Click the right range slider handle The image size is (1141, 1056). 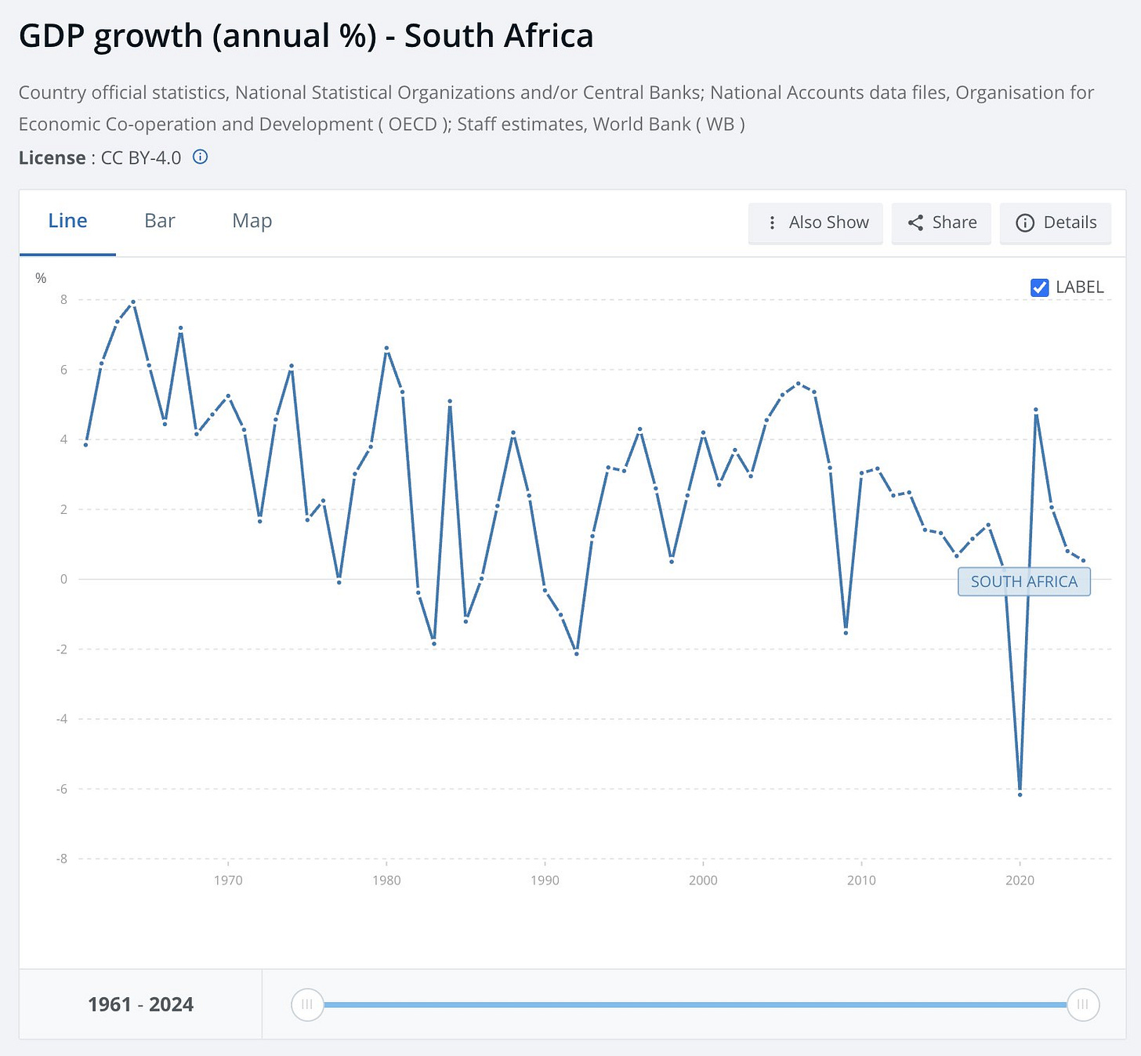(1083, 1004)
